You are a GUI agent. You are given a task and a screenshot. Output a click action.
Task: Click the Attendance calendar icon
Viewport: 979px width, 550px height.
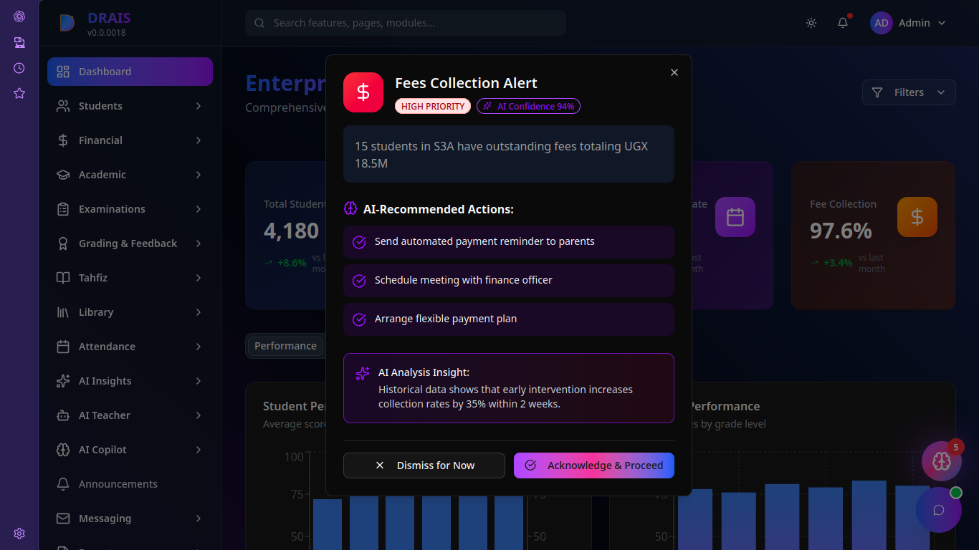click(x=63, y=347)
